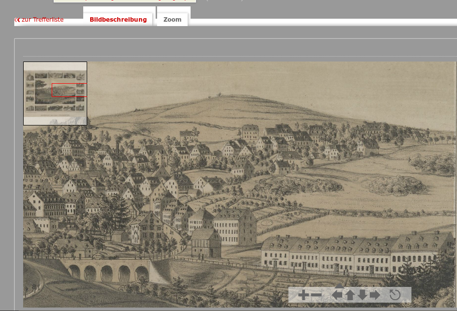Click the tall multi-story house at center
Viewport: 457px width, 311px height.
coord(235,226)
